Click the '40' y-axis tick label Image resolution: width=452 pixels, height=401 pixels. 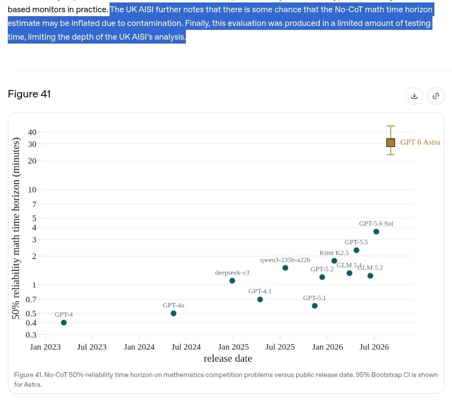[x=32, y=132]
